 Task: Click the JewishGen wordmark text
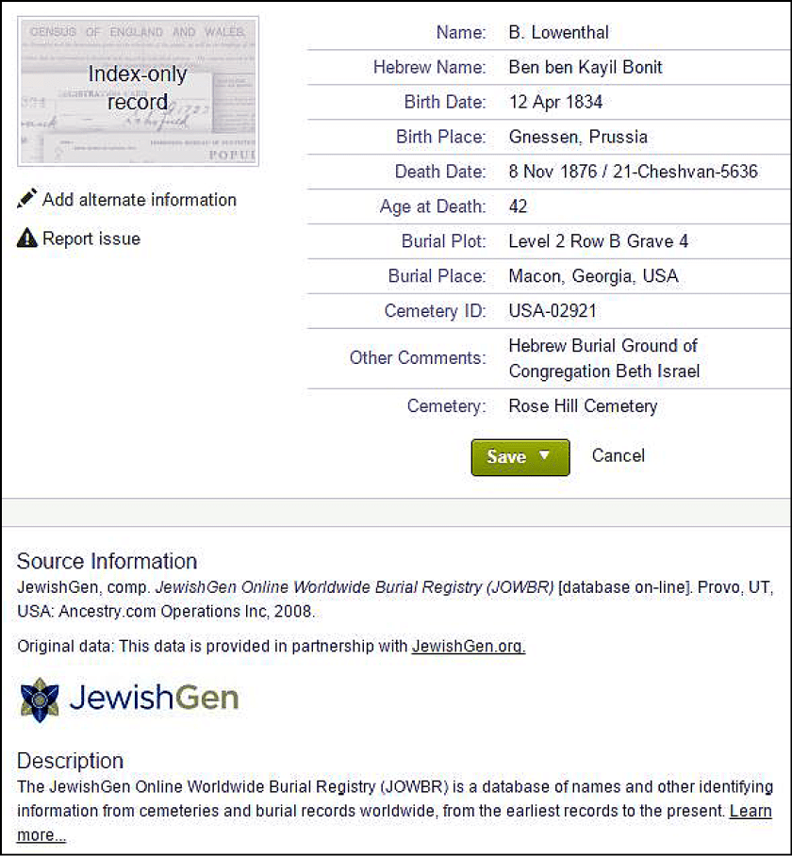(x=154, y=699)
